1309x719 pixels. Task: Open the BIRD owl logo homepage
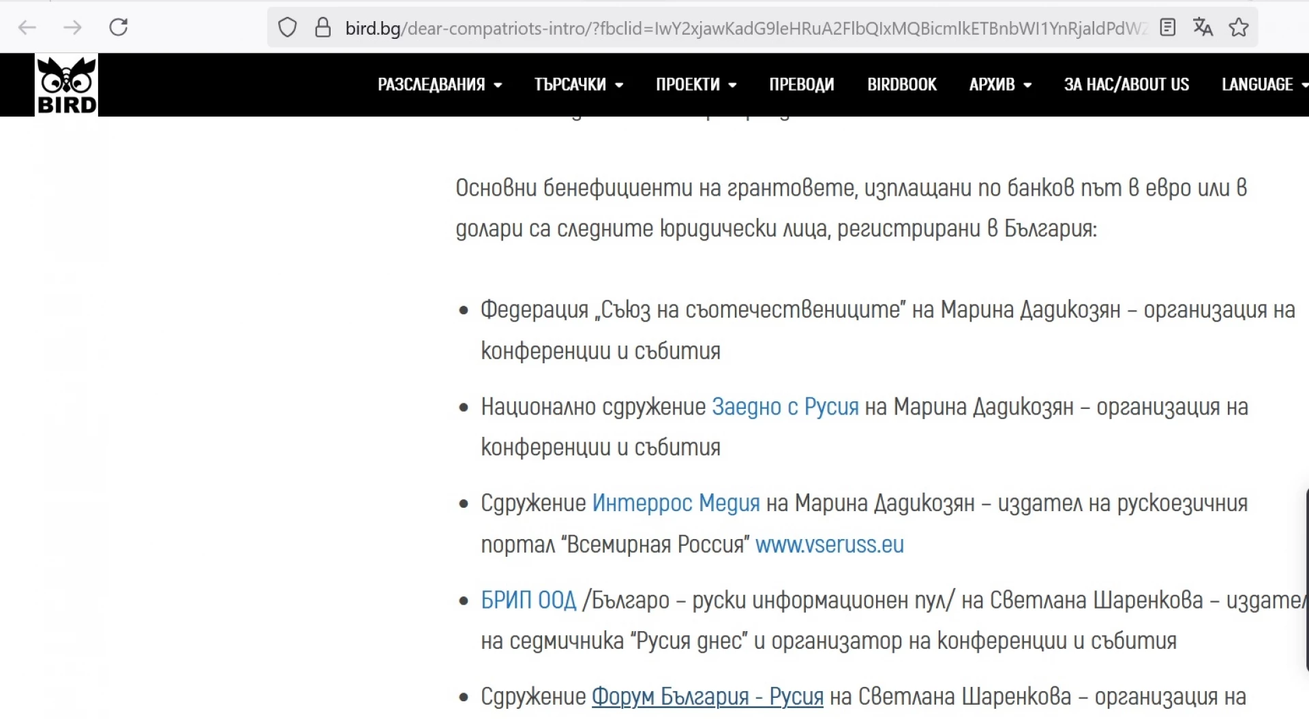66,85
